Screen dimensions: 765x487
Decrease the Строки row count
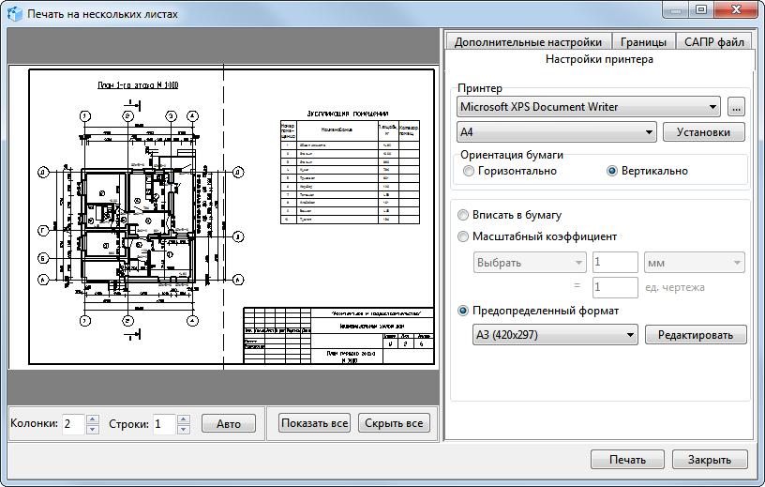pyautogui.click(x=184, y=430)
